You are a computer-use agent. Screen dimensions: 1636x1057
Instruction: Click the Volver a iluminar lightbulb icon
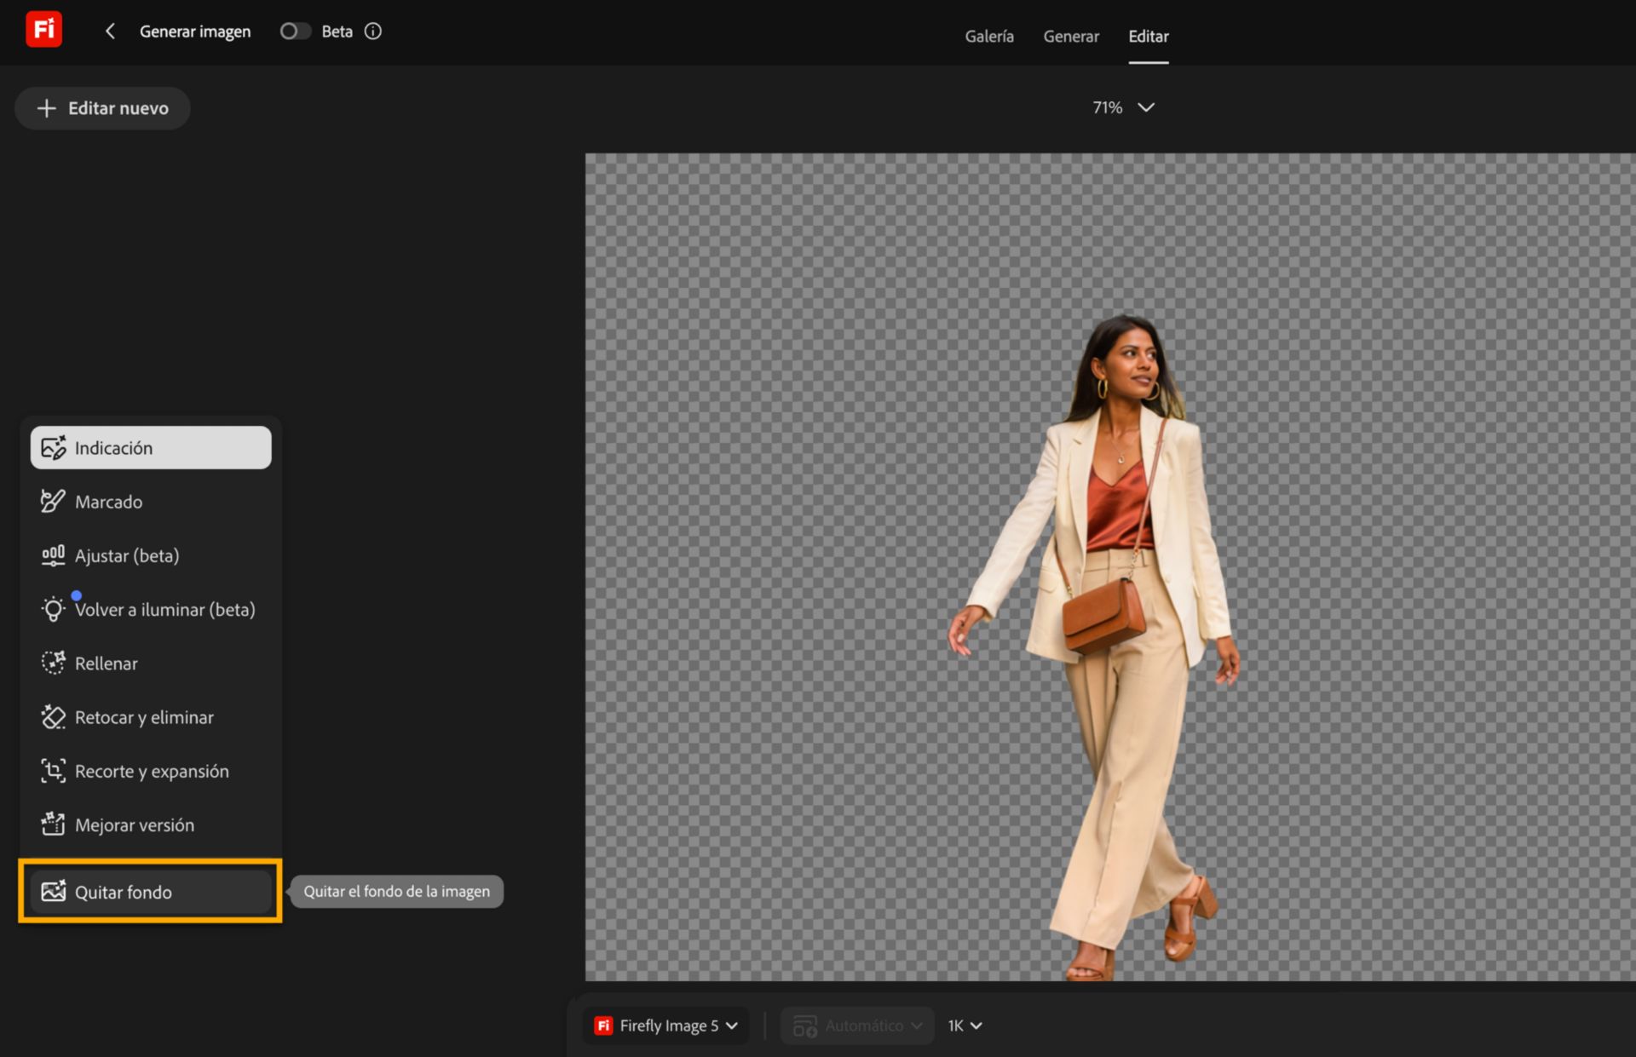[53, 609]
